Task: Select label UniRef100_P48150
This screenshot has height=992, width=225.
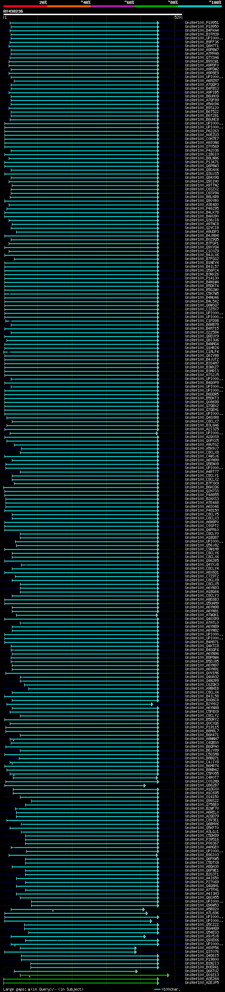Action: pyautogui.click(x=202, y=510)
